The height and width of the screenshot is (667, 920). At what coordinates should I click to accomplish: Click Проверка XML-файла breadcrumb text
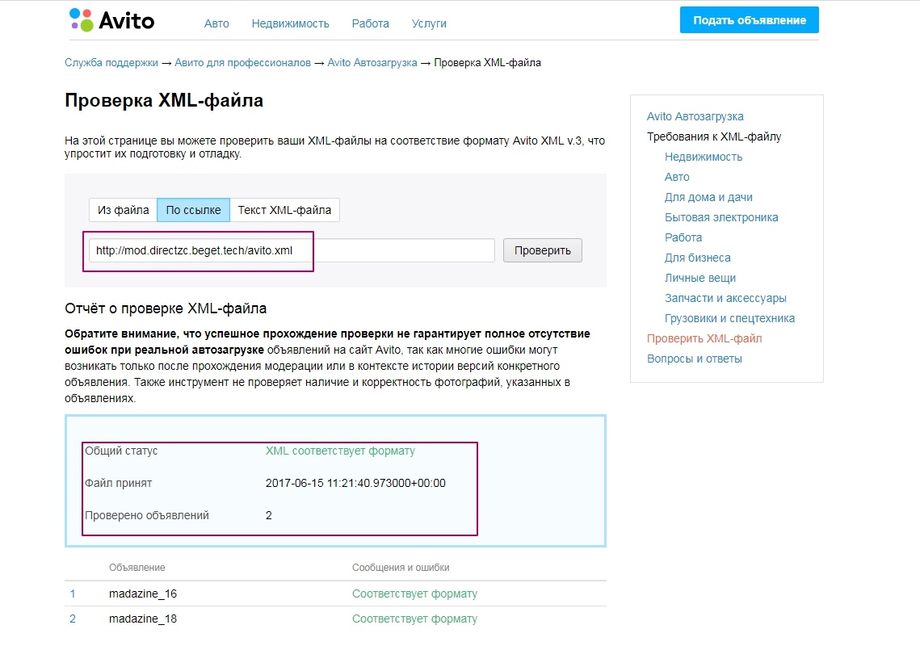488,63
